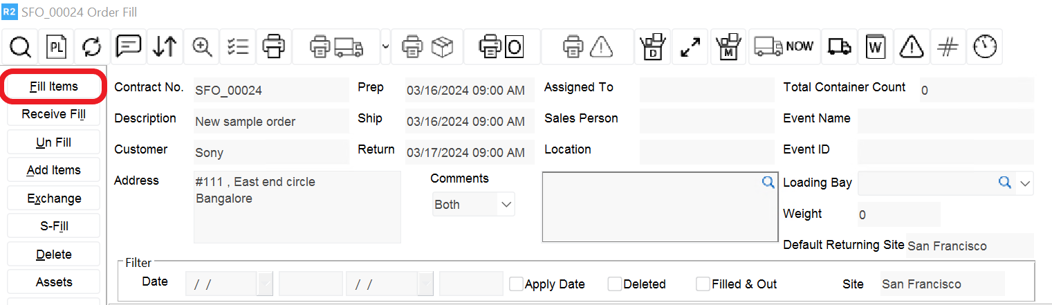Click the PL document toolbar icon
Image resolution: width=1052 pixels, height=305 pixels.
tap(56, 46)
